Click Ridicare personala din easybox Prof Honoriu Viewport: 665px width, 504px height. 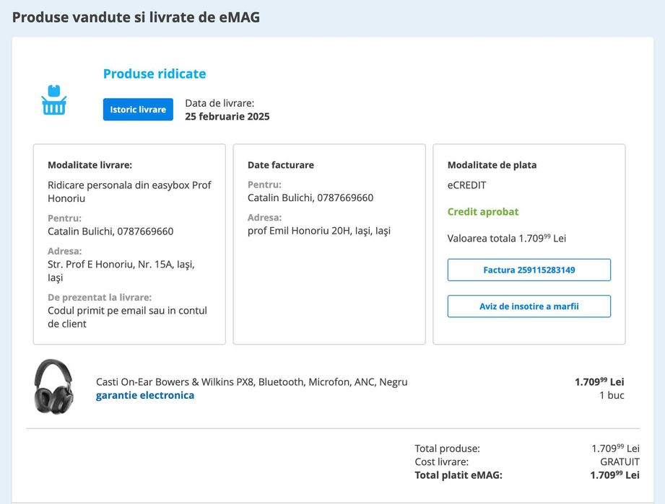click(x=129, y=192)
